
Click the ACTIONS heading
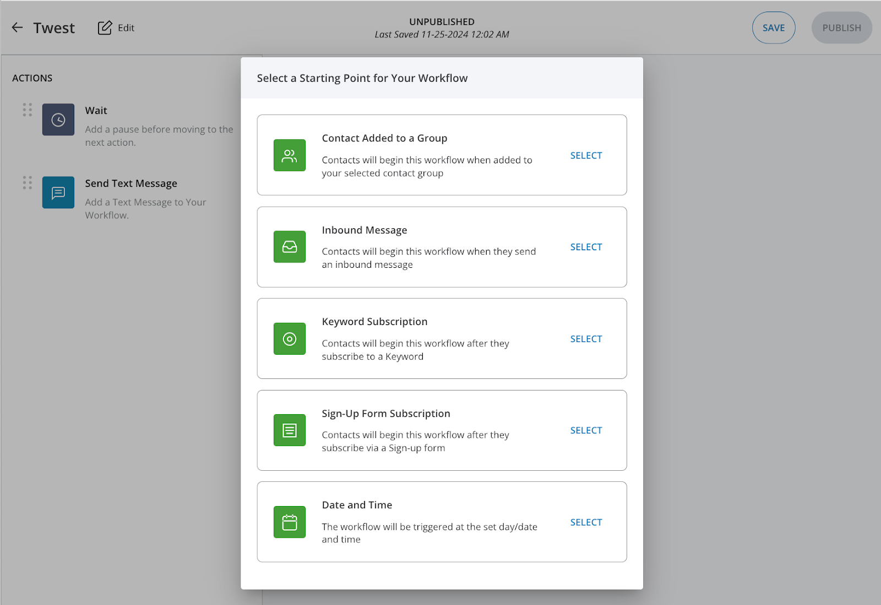pos(32,78)
